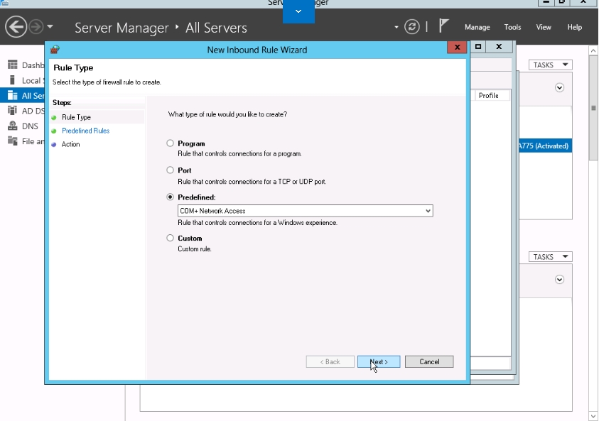Image resolution: width=599 pixels, height=421 pixels.
Task: Click the Server Manager back arrow icon
Action: (x=16, y=27)
